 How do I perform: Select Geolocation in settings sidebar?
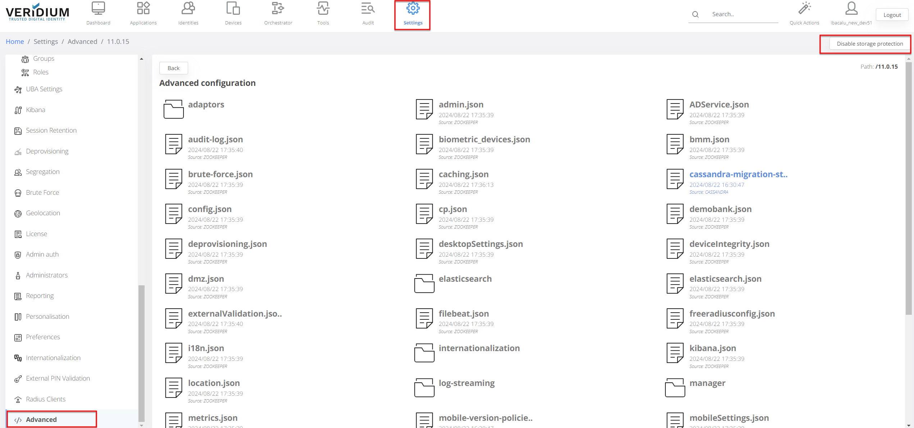pos(43,213)
